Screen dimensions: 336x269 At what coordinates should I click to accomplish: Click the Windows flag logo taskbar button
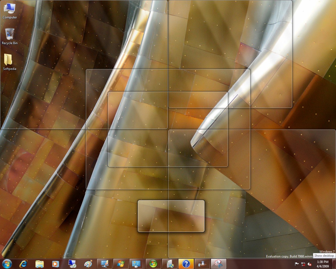pos(121,264)
